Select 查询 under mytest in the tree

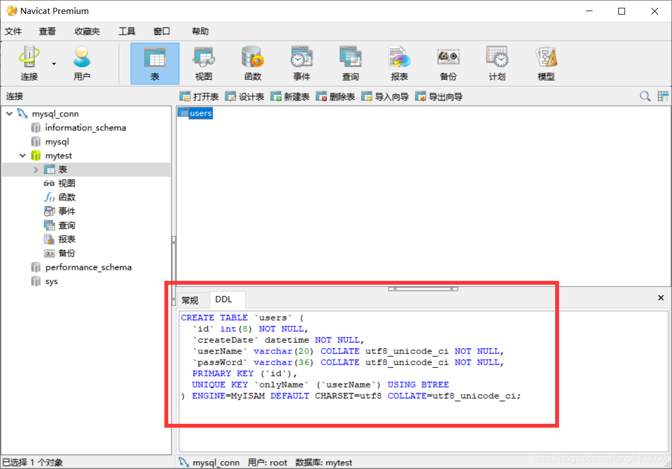pyautogui.click(x=67, y=226)
